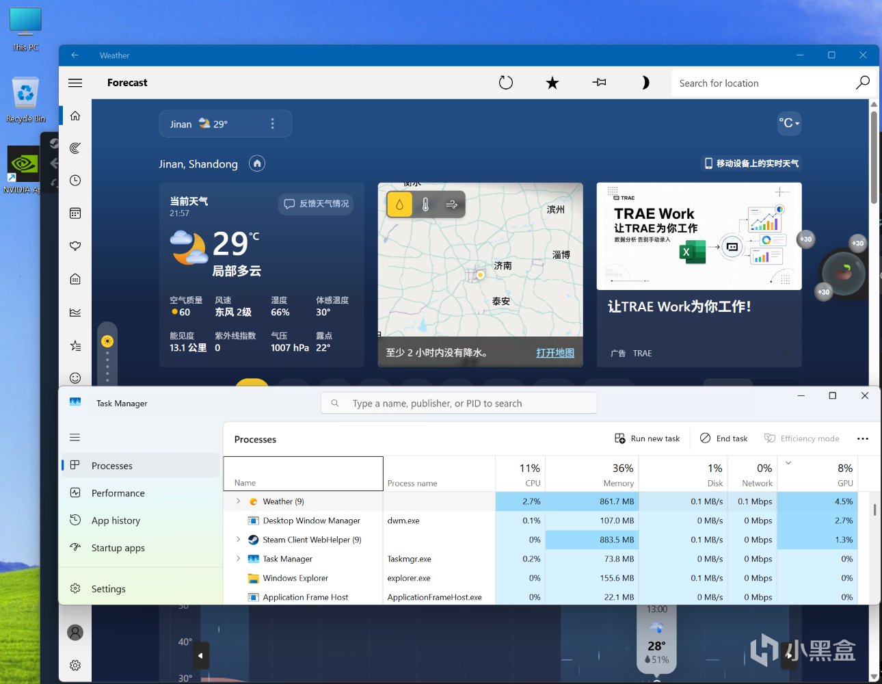Click the home icon beside Jinan, Shandong

pyautogui.click(x=257, y=163)
